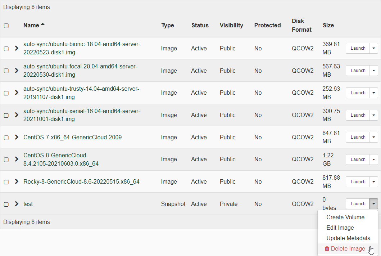Check the box for the test snapshot
Screen dimensions: 381x256
[x=6, y=204]
